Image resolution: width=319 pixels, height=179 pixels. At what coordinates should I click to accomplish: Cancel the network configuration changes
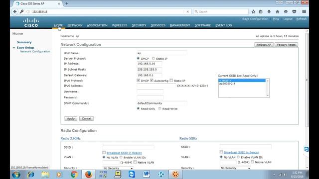[x=86, y=118]
